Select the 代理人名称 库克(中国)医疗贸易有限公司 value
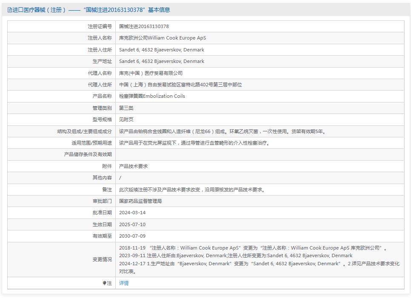The image size is (411, 298). pos(151,73)
